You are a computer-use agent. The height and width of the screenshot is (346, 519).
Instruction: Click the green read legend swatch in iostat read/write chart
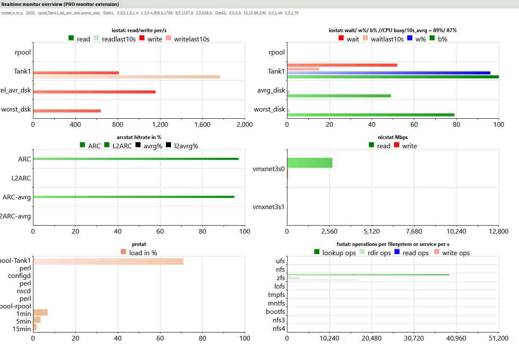tap(71, 38)
